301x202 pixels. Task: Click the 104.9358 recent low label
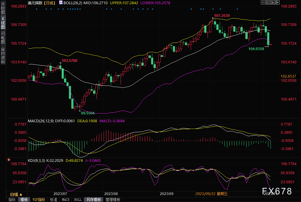[x=256, y=49]
